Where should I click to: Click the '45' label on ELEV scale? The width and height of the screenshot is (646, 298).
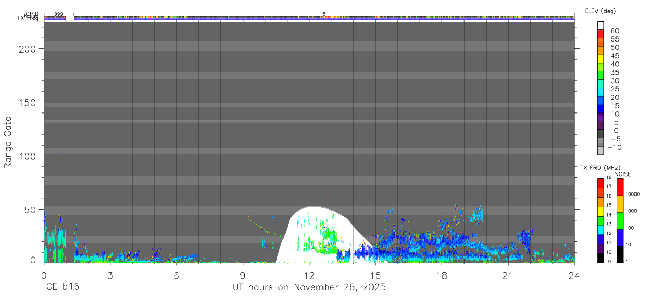615,56
